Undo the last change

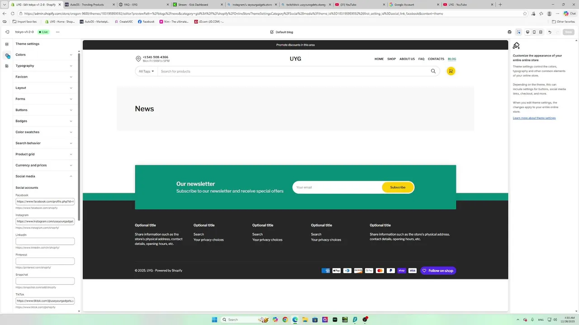[x=550, y=32]
